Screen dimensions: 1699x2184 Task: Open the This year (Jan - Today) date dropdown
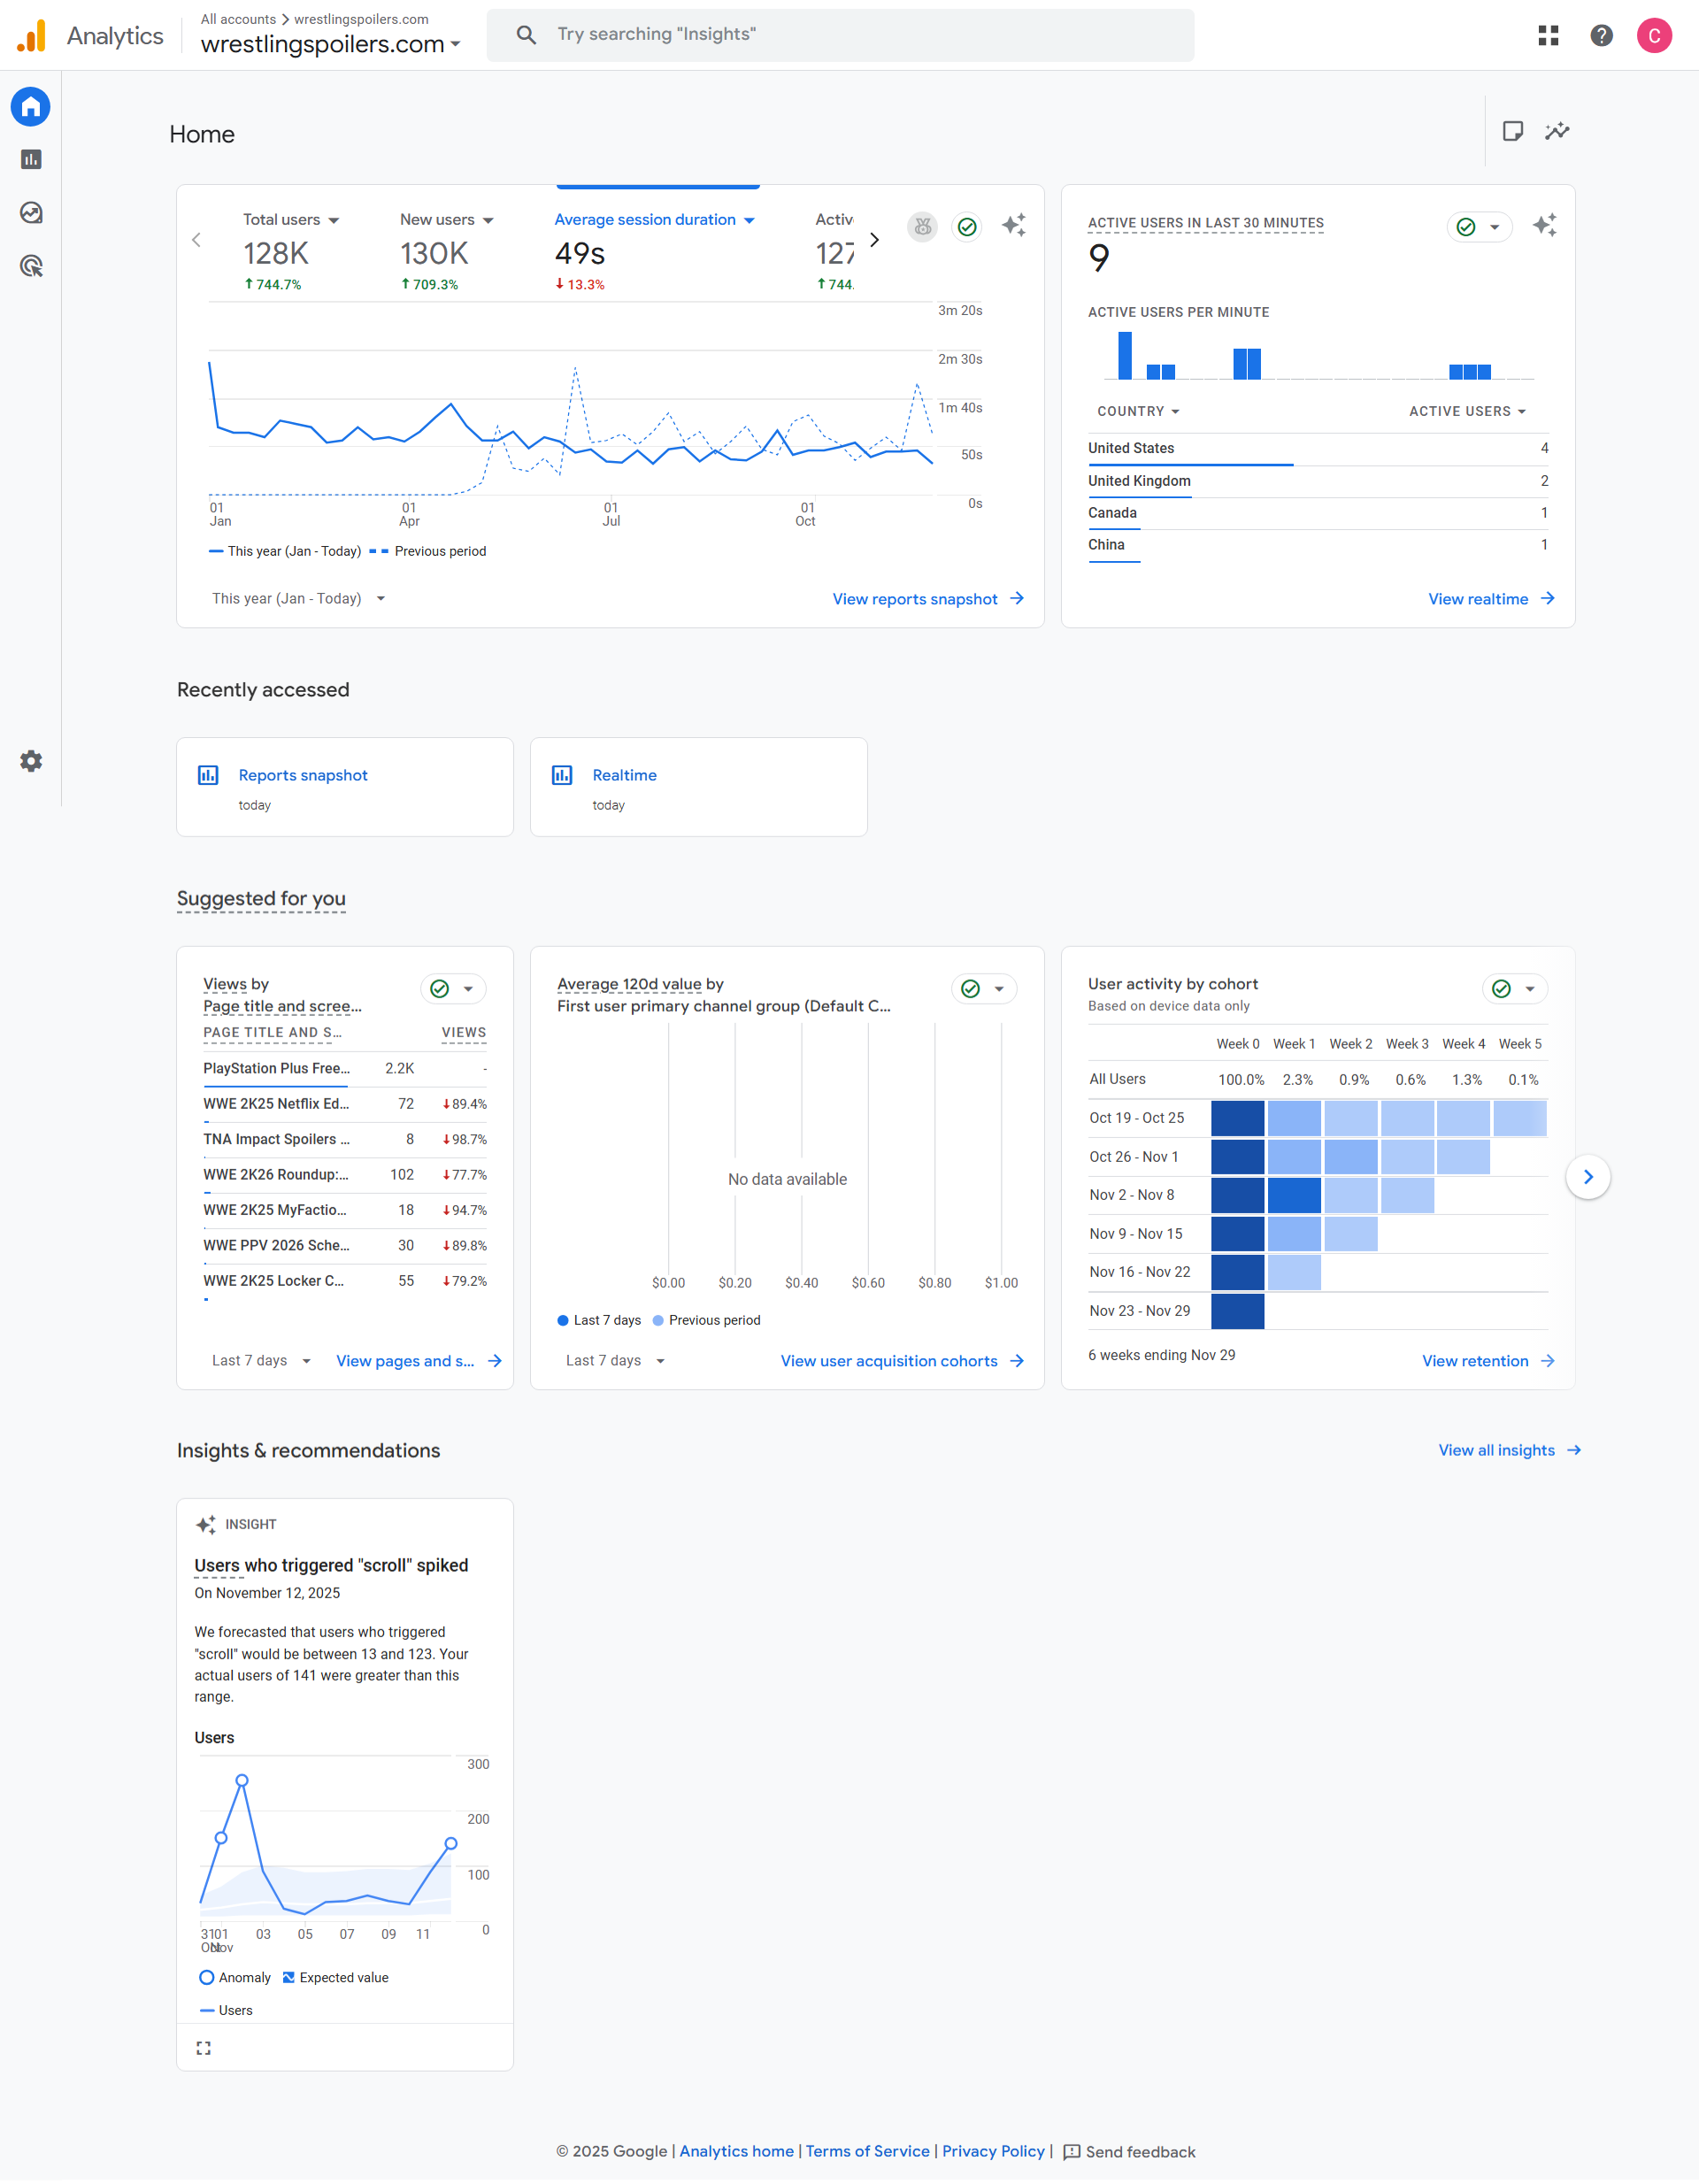click(x=298, y=598)
